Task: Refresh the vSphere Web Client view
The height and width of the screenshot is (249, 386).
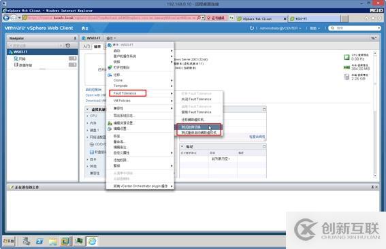Action: coord(252,28)
